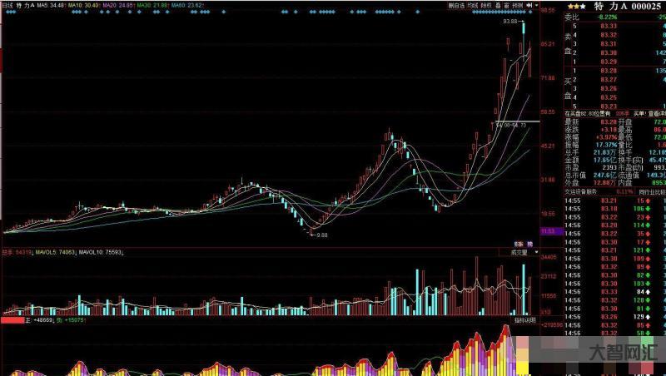Screen dimensions: 666x376
Task: Click the 窗 window layout icon
Action: (x=505, y=4)
